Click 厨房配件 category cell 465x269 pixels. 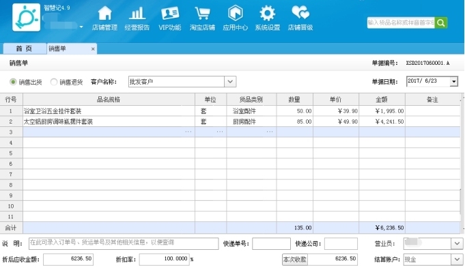coord(251,122)
